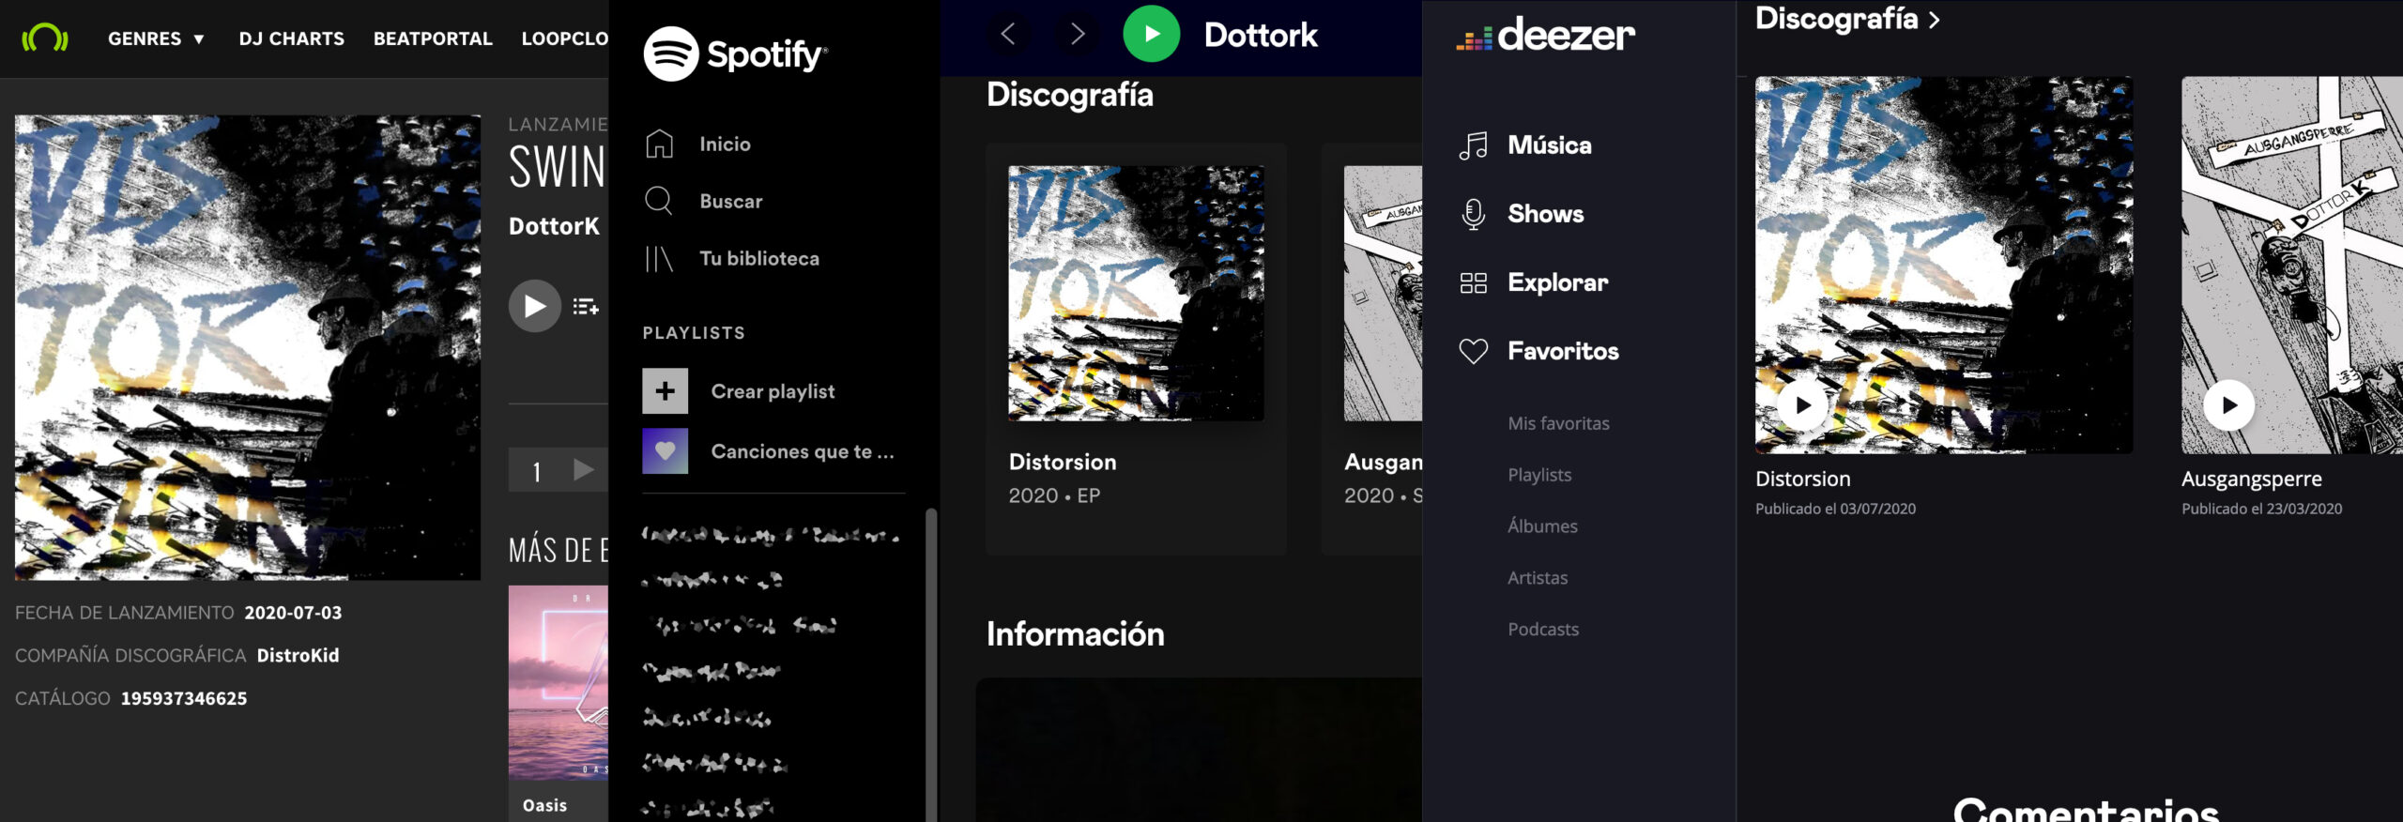Click the Spotify logo
The image size is (2403, 822).
click(735, 53)
